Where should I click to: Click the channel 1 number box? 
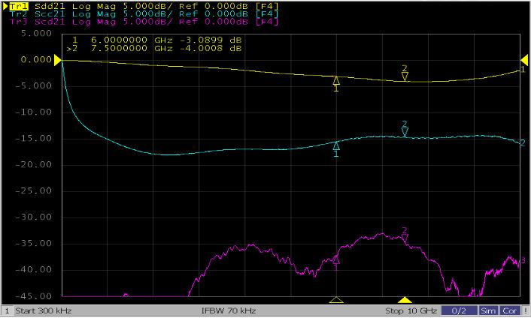coord(6,310)
